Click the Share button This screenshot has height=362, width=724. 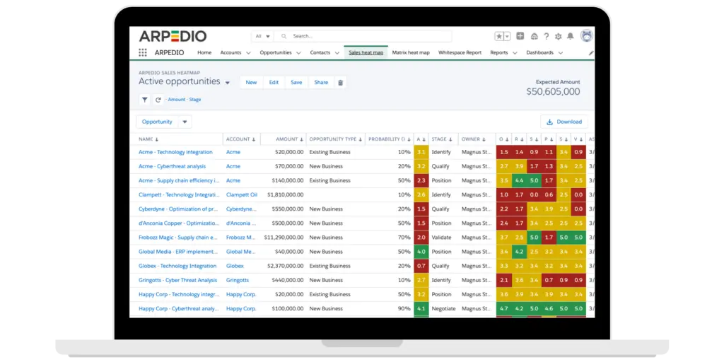tap(321, 83)
